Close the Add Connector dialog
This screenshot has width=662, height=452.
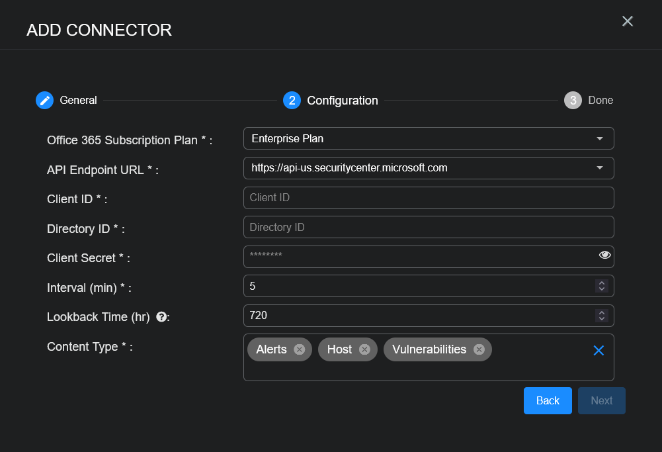coord(628,21)
